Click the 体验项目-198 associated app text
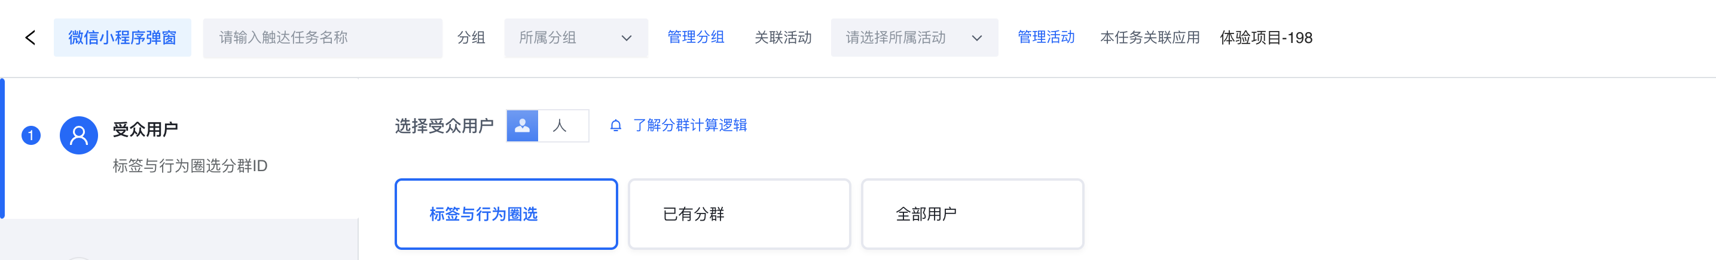1716x260 pixels. pyautogui.click(x=1266, y=38)
